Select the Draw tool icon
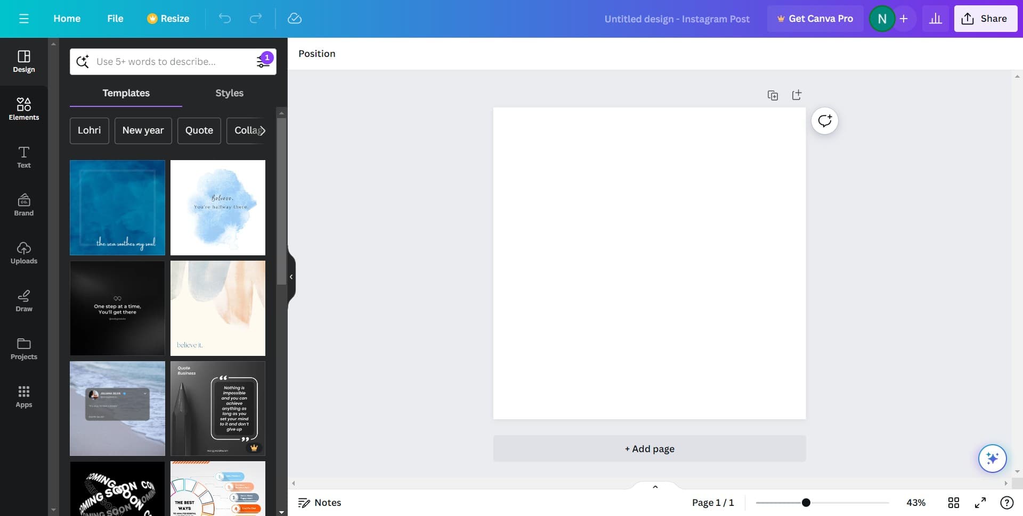Image resolution: width=1023 pixels, height=516 pixels. (x=23, y=301)
